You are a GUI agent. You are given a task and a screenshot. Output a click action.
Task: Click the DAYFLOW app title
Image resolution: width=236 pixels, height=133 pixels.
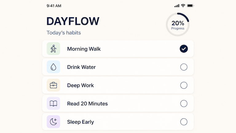73,21
